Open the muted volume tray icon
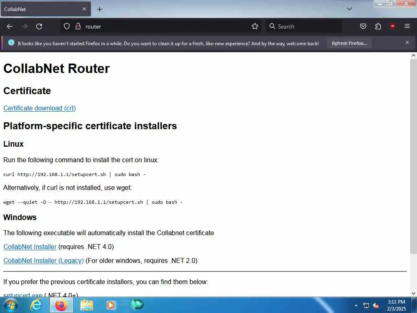The width and height of the screenshot is (417, 313). coord(376,306)
